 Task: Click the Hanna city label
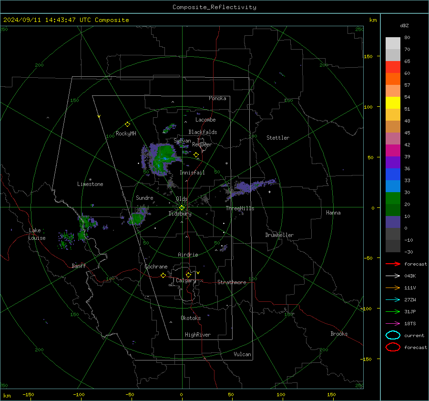click(333, 213)
